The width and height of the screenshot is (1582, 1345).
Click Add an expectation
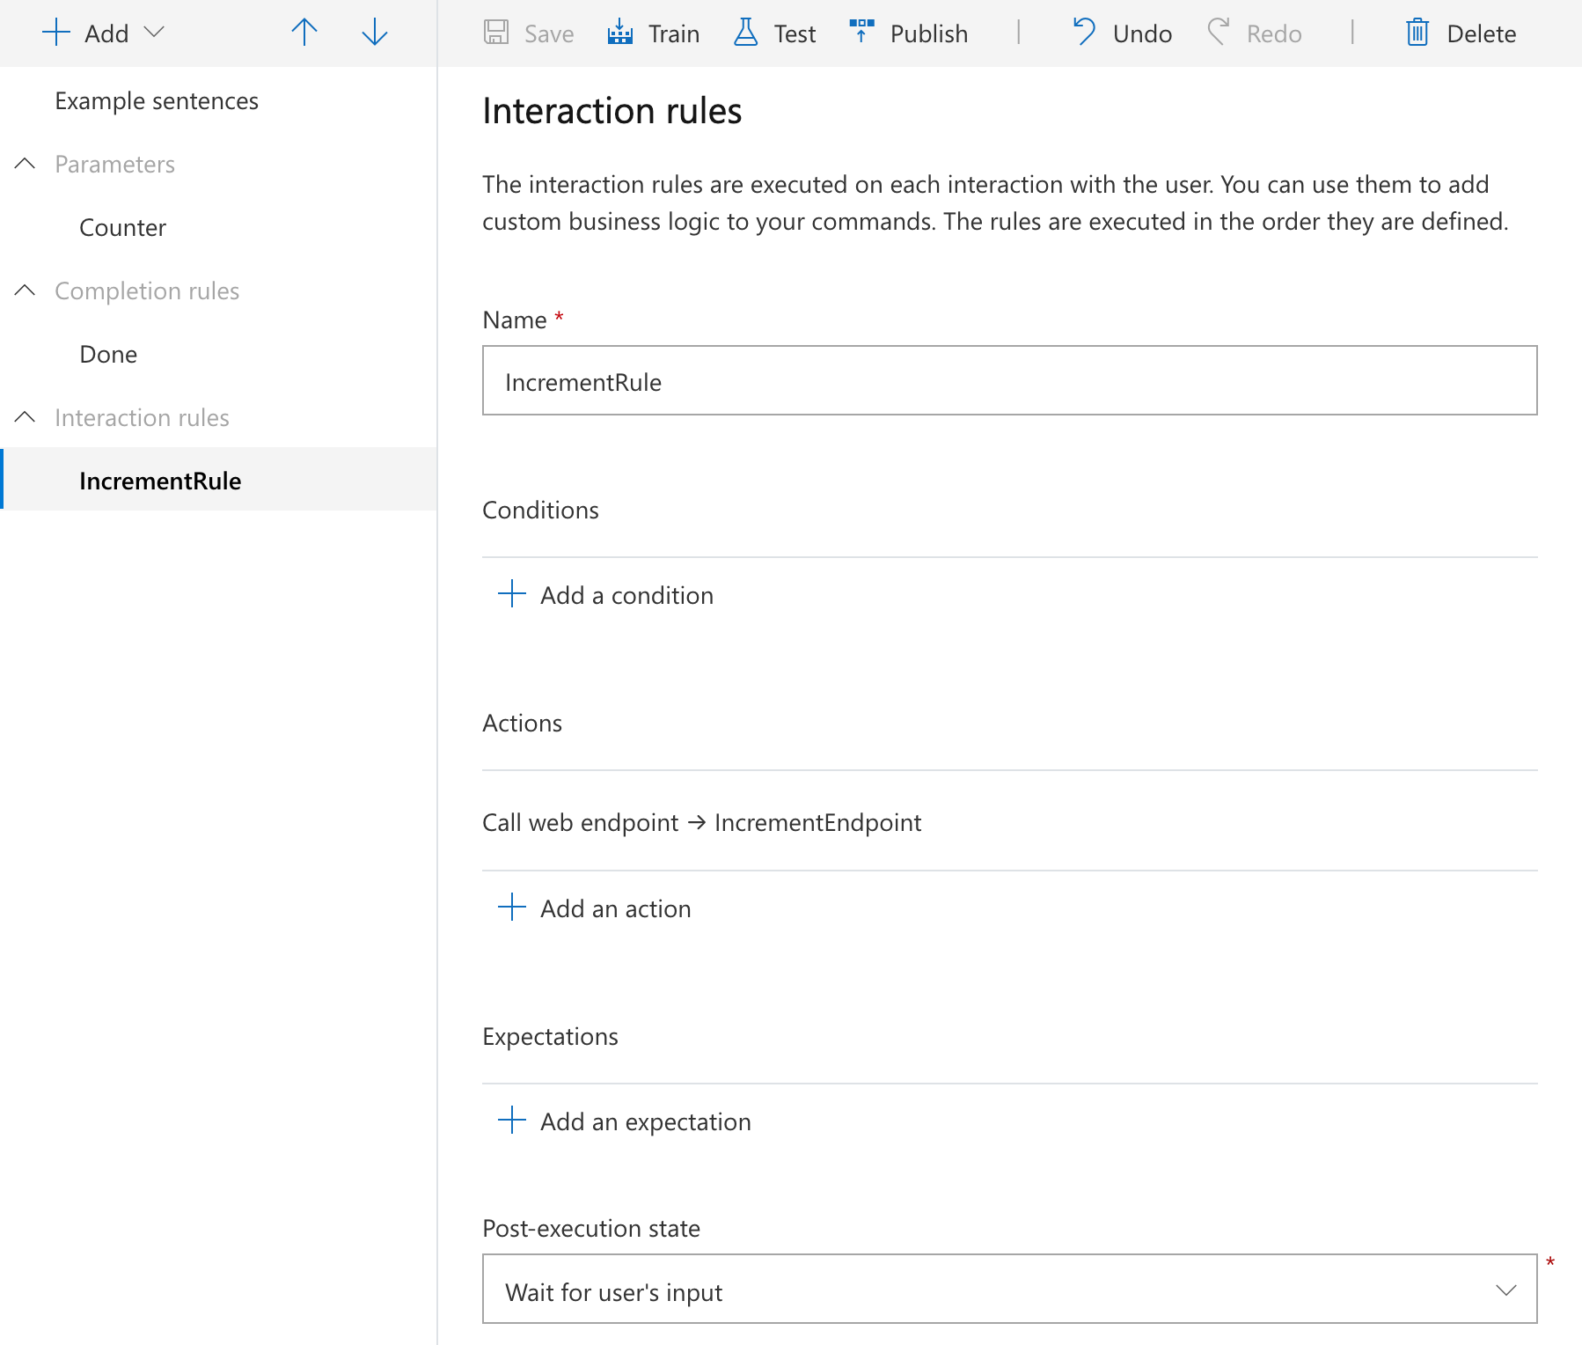(x=645, y=1121)
